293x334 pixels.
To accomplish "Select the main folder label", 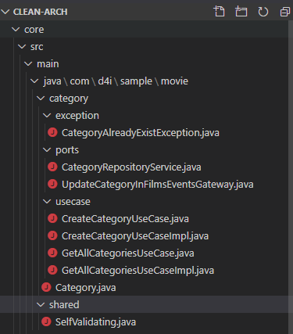I will [x=48, y=64].
